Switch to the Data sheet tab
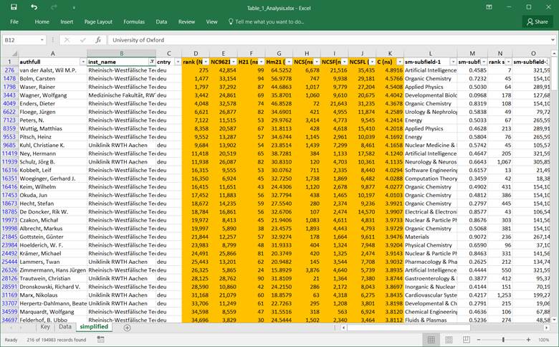This screenshot has height=347, width=559. (x=65, y=327)
